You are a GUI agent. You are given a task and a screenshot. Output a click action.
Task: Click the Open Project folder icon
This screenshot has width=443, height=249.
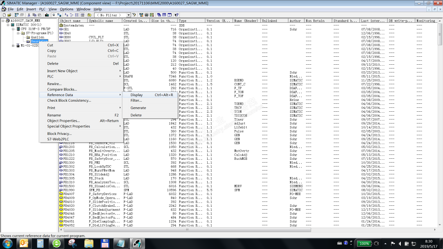coord(9,15)
